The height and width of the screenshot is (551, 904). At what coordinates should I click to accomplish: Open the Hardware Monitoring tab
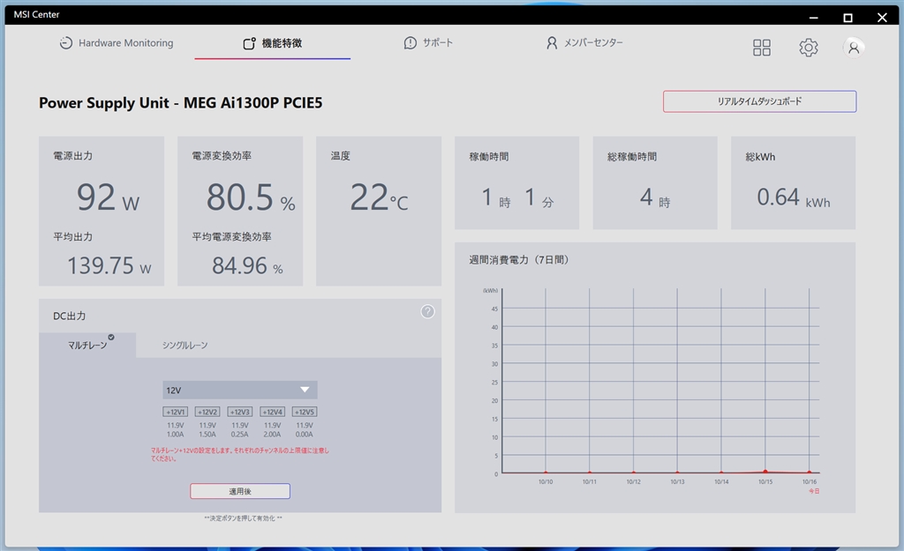[117, 43]
